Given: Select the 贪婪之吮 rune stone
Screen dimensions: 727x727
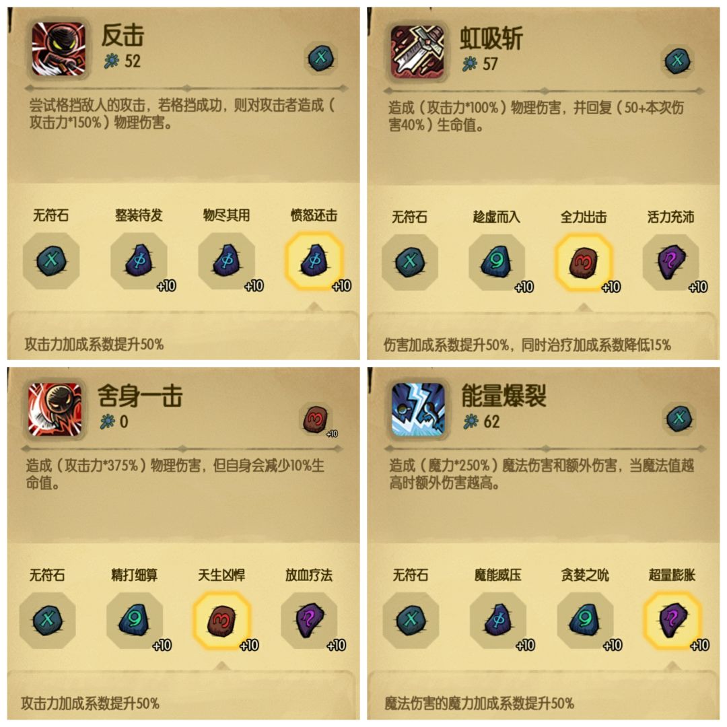Looking at the screenshot, I should click(585, 620).
